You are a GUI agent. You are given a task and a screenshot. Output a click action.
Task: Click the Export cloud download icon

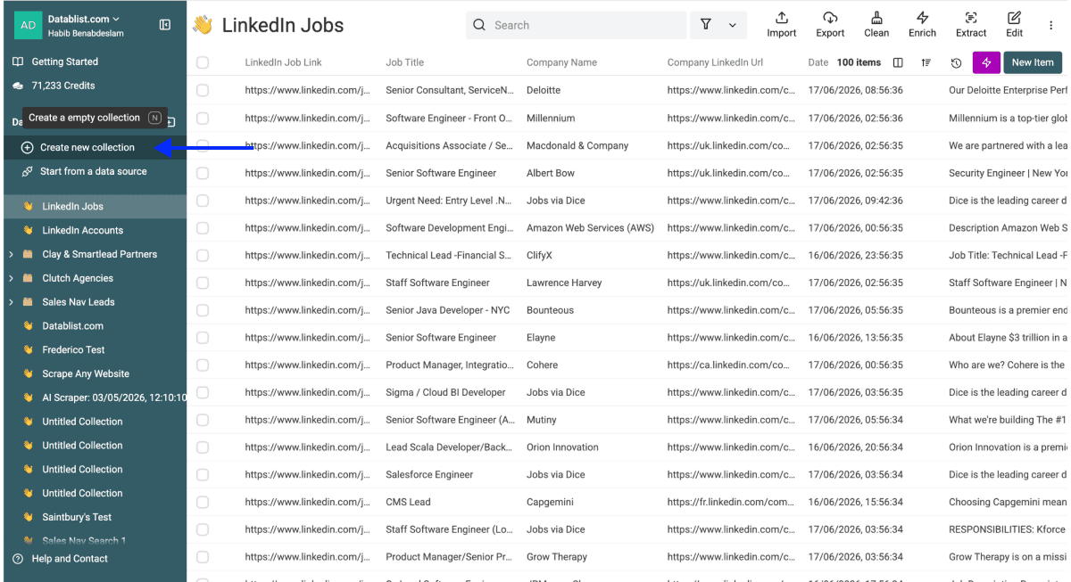coord(830,18)
